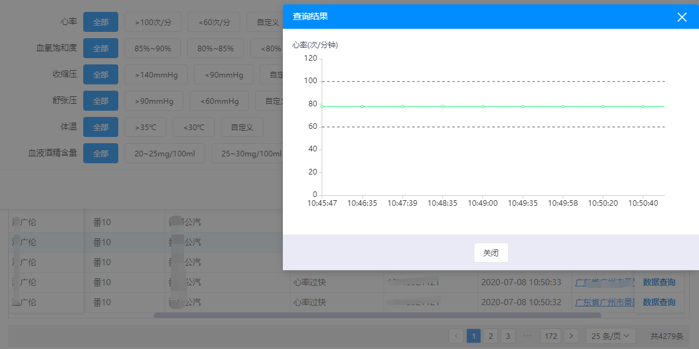The width and height of the screenshot is (699, 349).
Task: Click the pagination ellipsis to skip pages
Action: pos(528,336)
